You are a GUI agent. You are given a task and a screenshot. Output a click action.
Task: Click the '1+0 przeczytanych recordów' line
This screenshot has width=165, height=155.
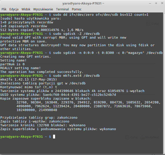click(27, 22)
